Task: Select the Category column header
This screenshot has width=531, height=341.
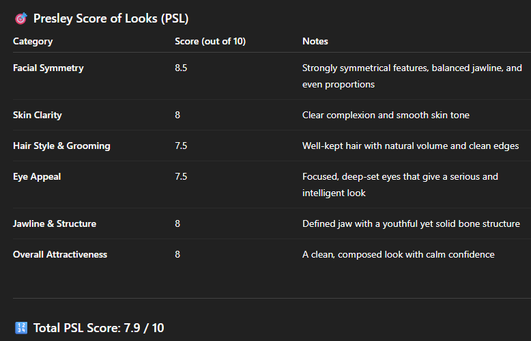Action: (33, 41)
